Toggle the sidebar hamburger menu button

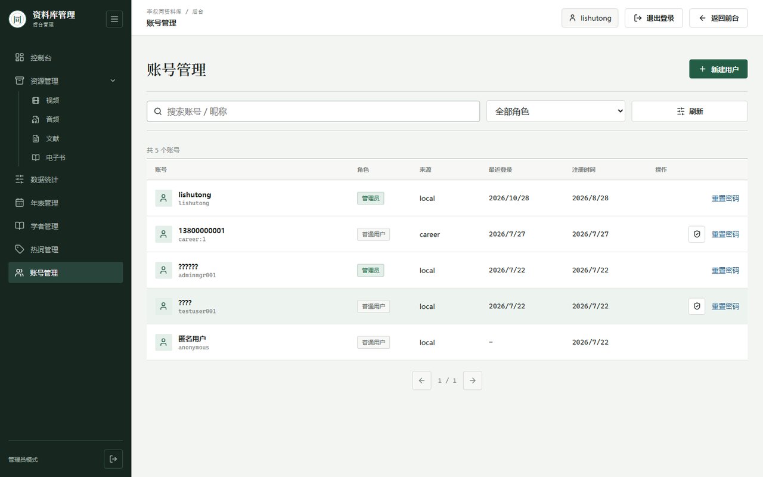coord(114,19)
